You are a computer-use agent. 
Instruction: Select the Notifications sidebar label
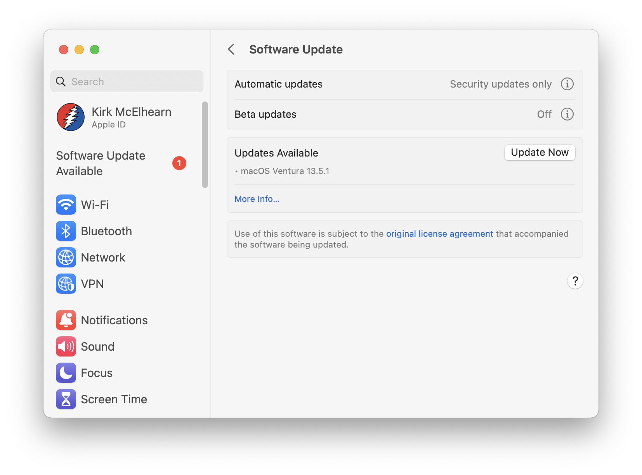click(114, 320)
